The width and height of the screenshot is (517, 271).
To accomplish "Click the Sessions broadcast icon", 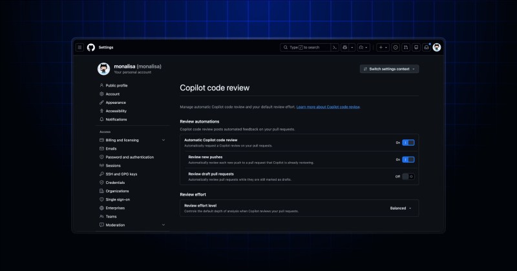I will (x=101, y=165).
